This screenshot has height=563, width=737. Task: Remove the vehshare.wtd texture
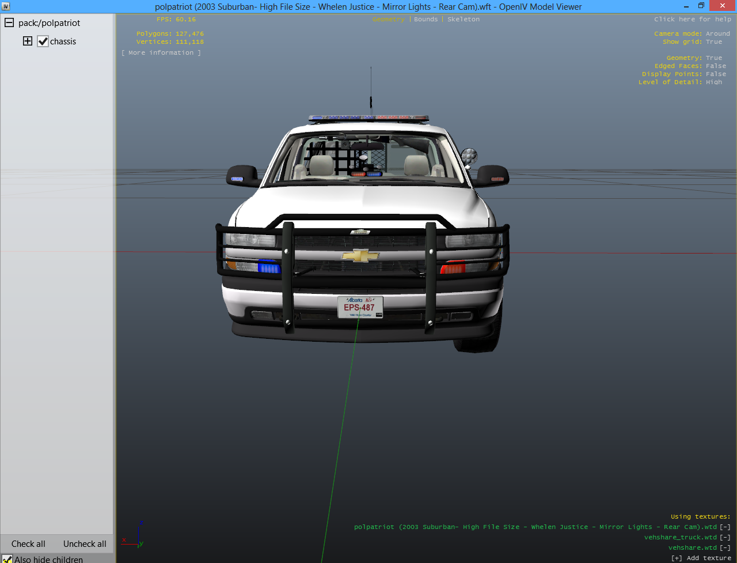[725, 547]
